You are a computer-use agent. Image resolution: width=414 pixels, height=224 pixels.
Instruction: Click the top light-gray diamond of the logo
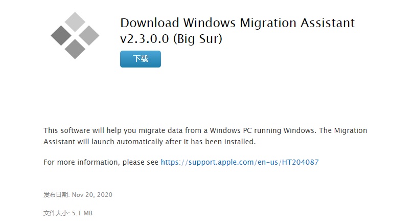tap(75, 22)
